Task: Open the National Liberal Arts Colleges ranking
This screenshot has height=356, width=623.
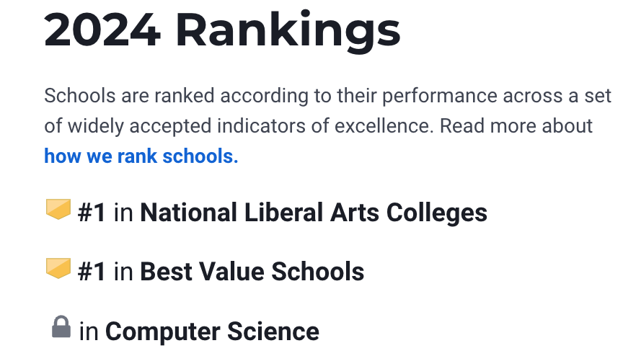Action: tap(314, 213)
